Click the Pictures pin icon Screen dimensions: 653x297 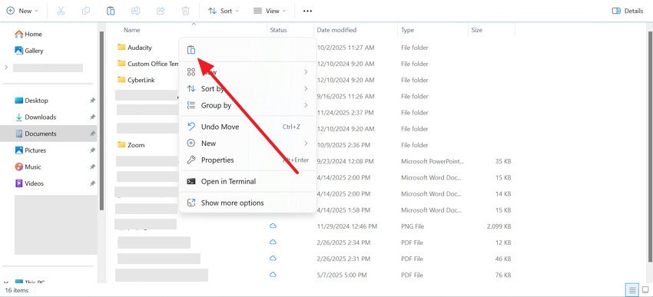(92, 150)
